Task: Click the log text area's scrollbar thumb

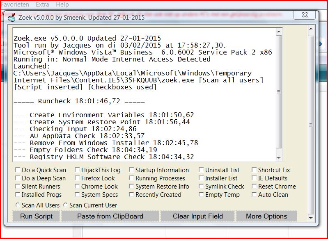Action: pos(279,91)
